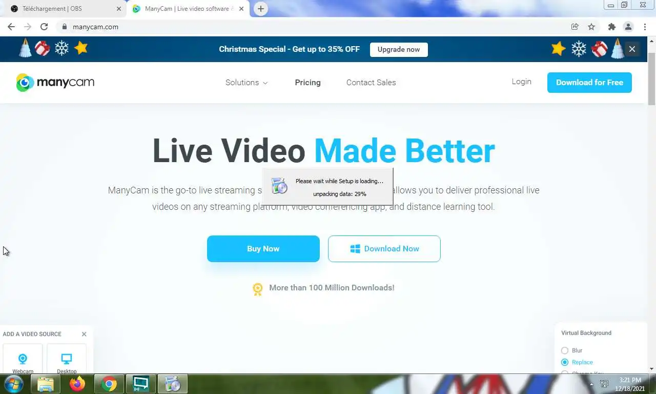
Task: Click the More than 100 Million Downloads text
Action: point(332,288)
